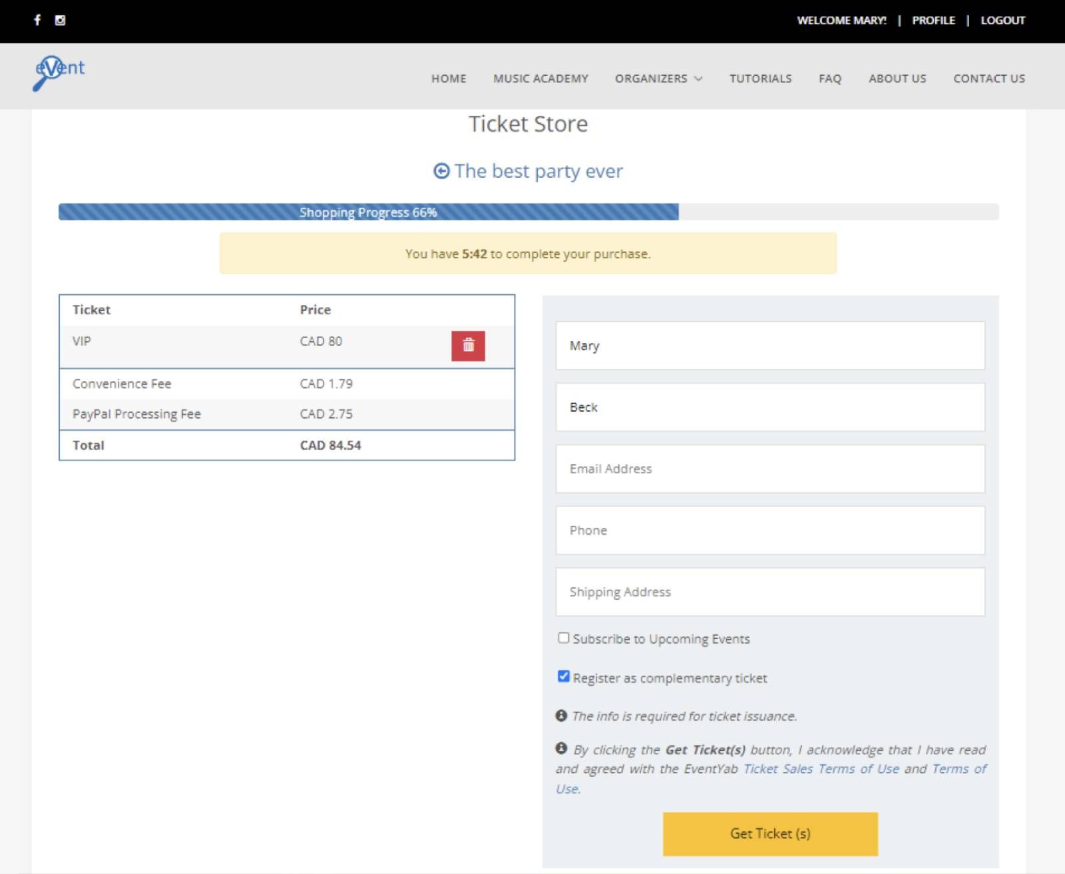Delete the VIP ticket with trash icon
This screenshot has width=1065, height=874.
click(x=468, y=345)
